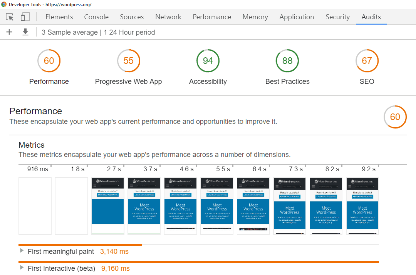Viewport: 416px width, 275px height.
Task: Expand the First meaningful paint metric
Action: [22, 251]
